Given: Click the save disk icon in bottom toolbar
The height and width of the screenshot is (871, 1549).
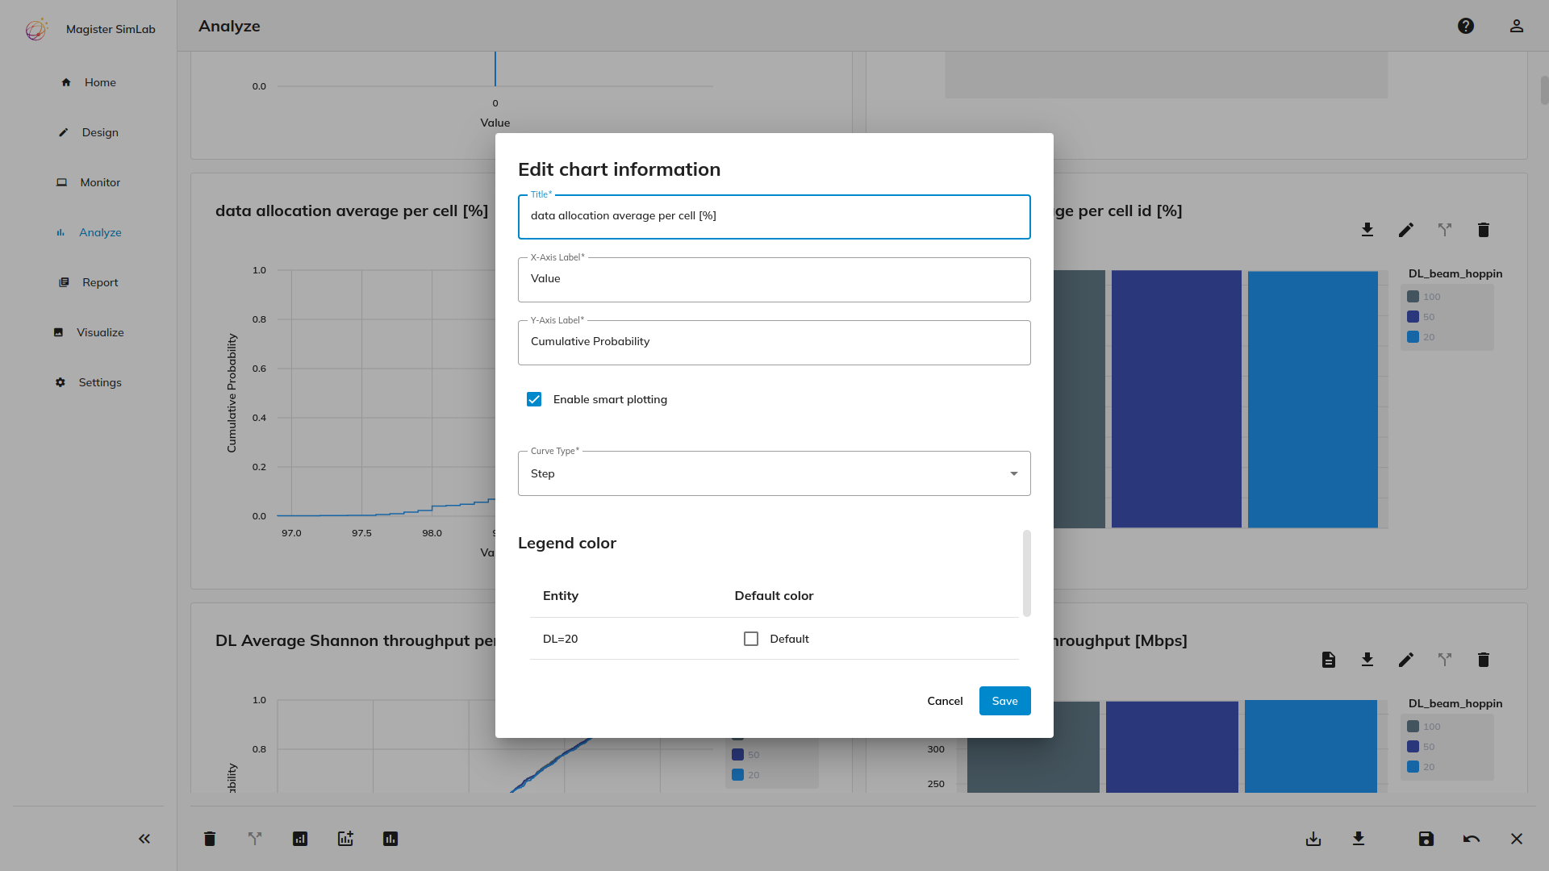Looking at the screenshot, I should [x=1426, y=839].
